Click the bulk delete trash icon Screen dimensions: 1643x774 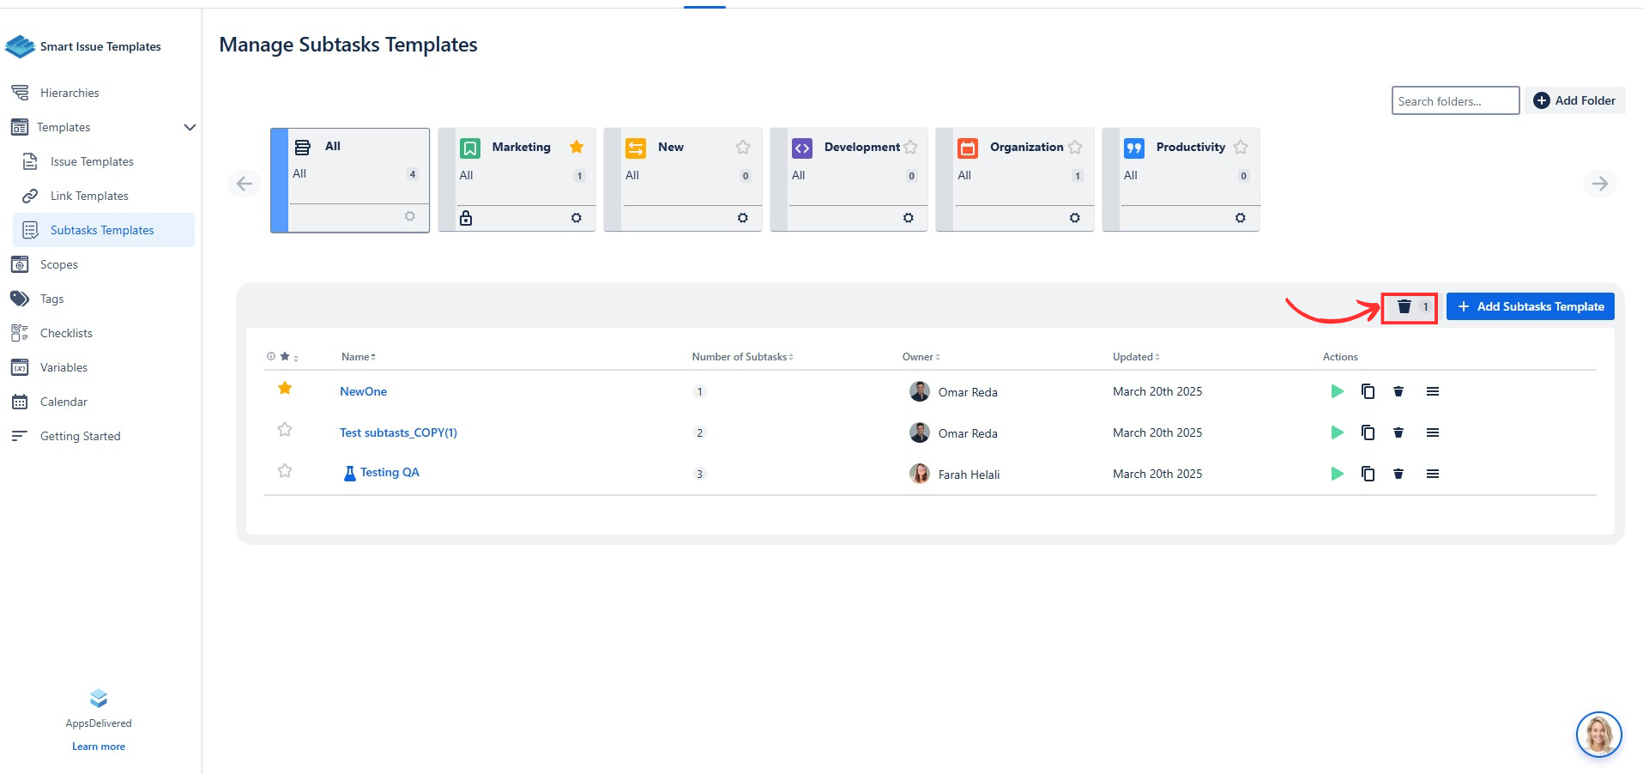point(1404,306)
